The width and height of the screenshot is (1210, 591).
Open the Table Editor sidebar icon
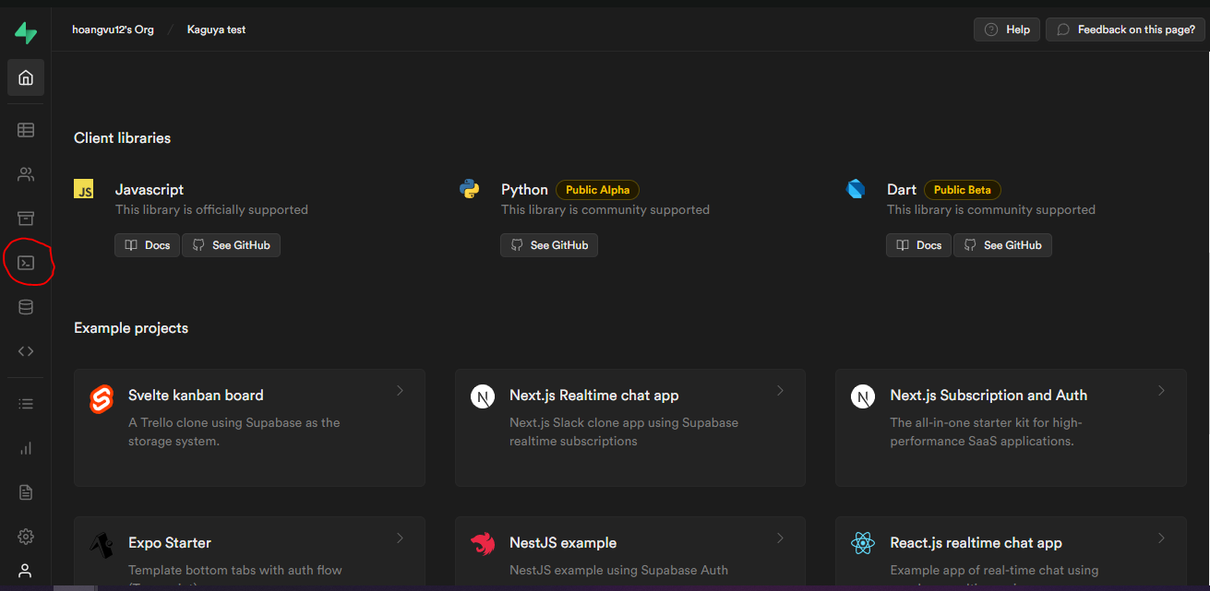tap(25, 129)
